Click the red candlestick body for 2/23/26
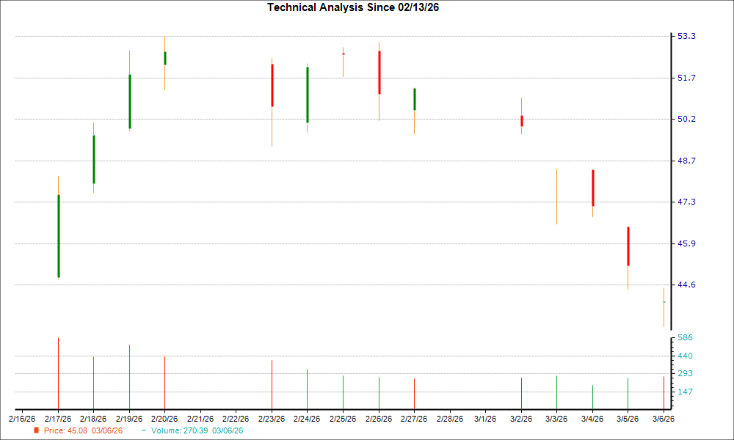734x440 pixels. coord(272,84)
